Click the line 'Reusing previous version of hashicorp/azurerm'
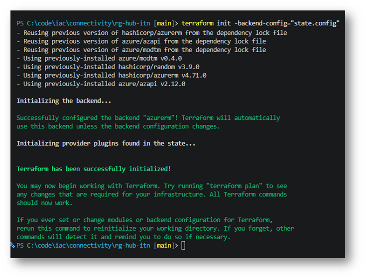366x279 pixels. (152, 33)
